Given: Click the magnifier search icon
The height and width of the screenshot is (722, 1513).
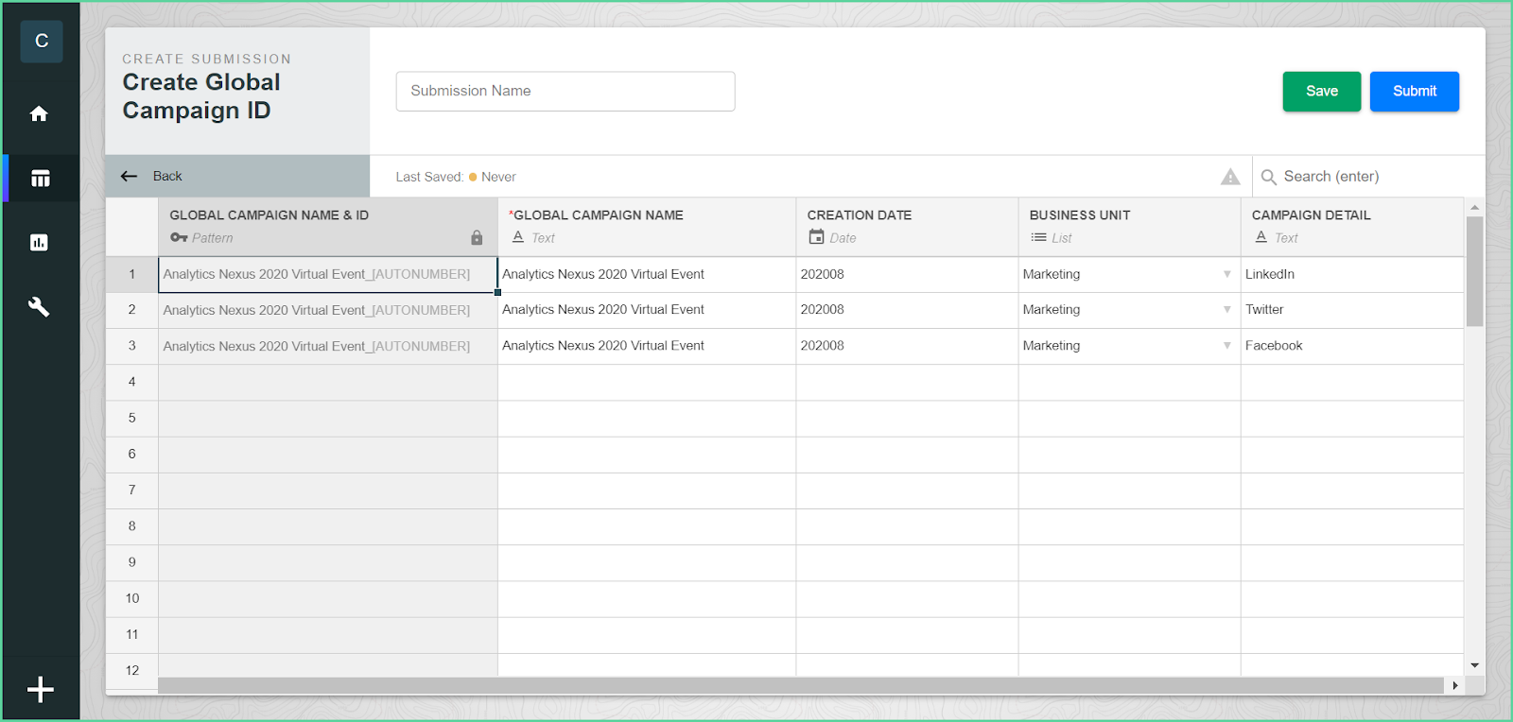Looking at the screenshot, I should click(x=1269, y=177).
